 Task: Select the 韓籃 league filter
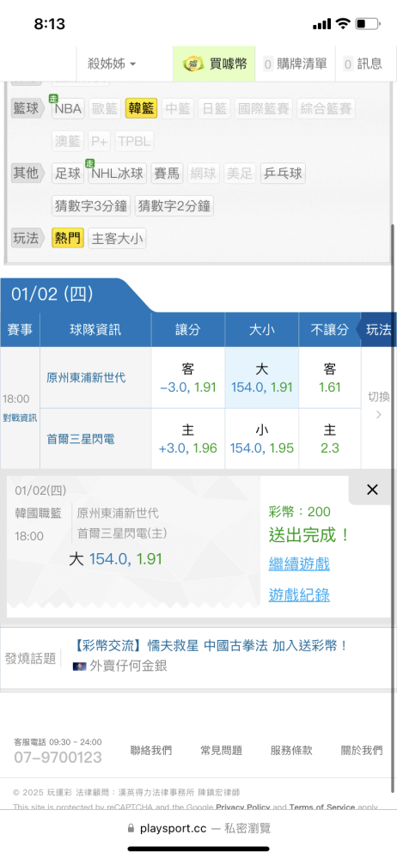tap(141, 108)
